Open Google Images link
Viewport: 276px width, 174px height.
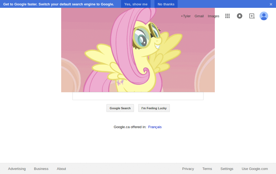coord(213,16)
